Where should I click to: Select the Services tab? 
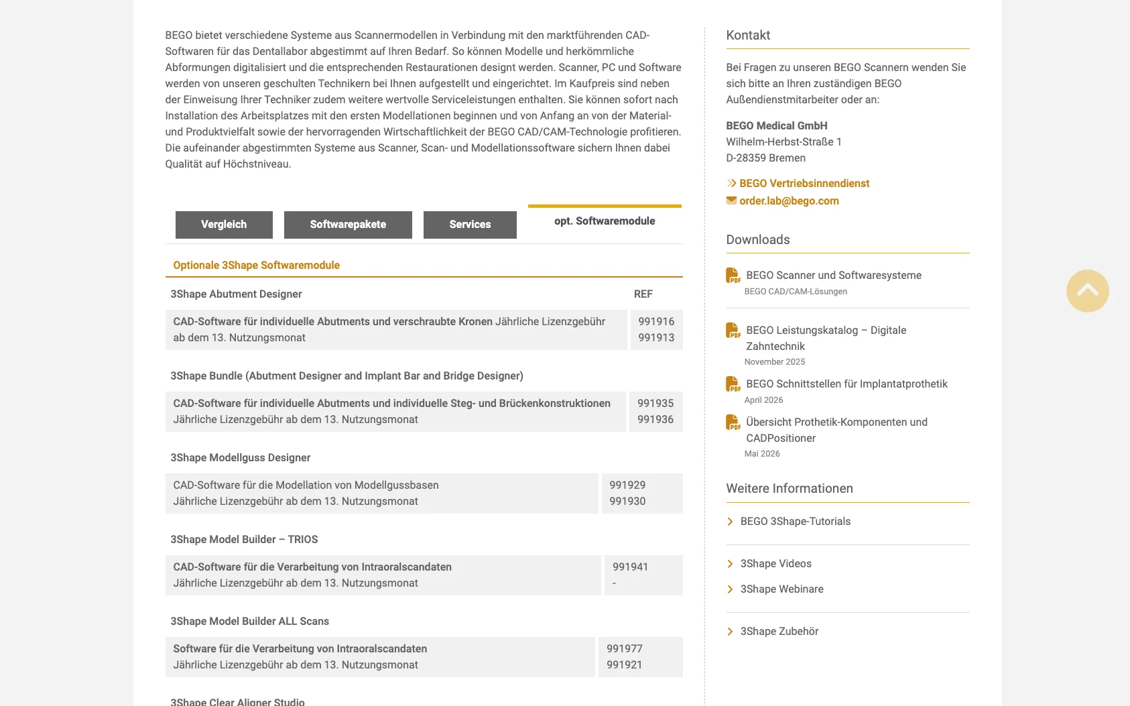(470, 225)
